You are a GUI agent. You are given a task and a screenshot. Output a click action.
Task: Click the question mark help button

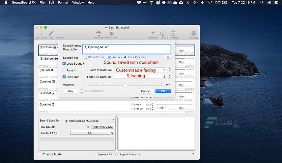[x=193, y=155]
